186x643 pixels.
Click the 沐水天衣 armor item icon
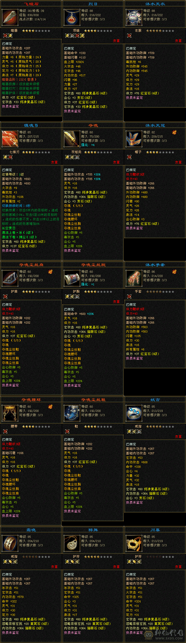coord(134,17)
